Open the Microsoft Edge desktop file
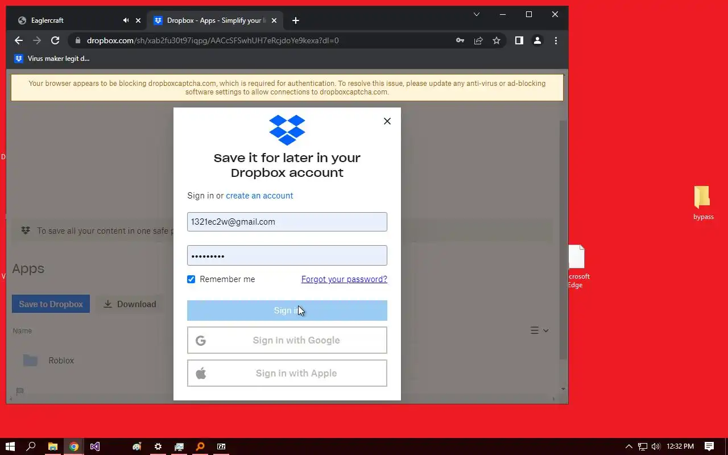728x455 pixels. 577,267
